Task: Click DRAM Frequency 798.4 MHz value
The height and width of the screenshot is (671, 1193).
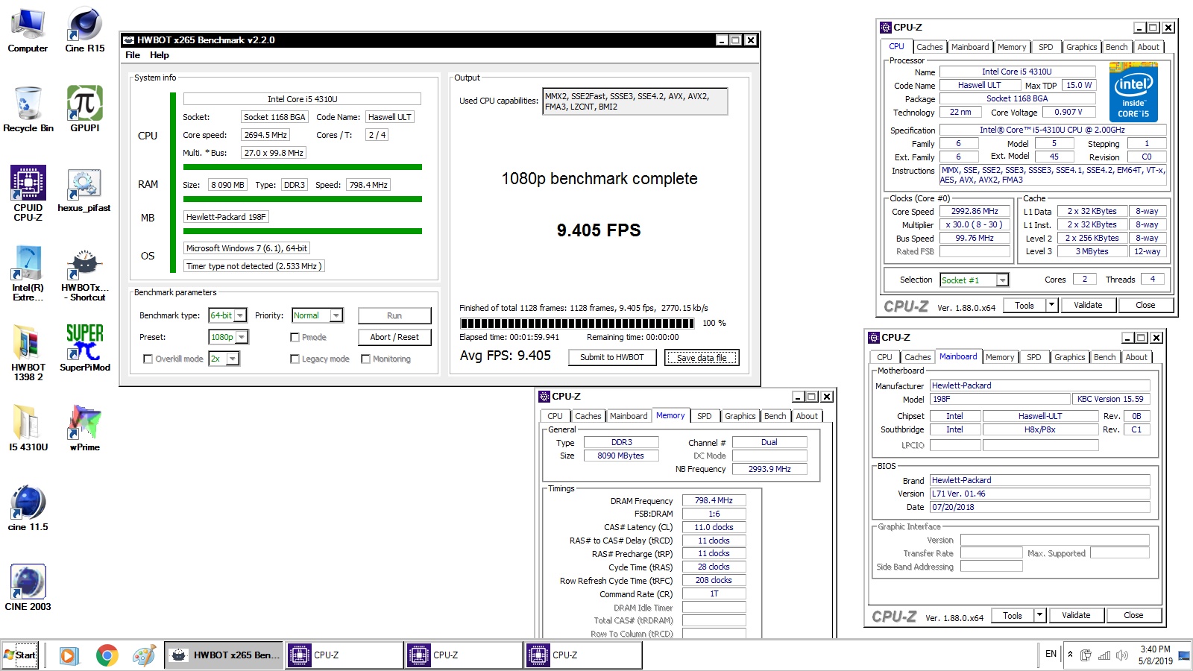Action: 714,500
